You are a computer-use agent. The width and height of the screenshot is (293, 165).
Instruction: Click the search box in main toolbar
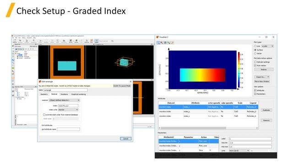point(106,41)
